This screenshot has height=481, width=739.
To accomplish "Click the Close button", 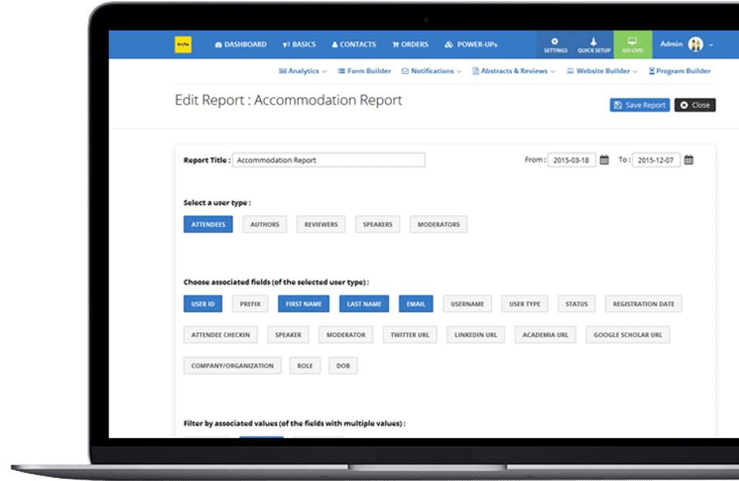I will click(694, 105).
